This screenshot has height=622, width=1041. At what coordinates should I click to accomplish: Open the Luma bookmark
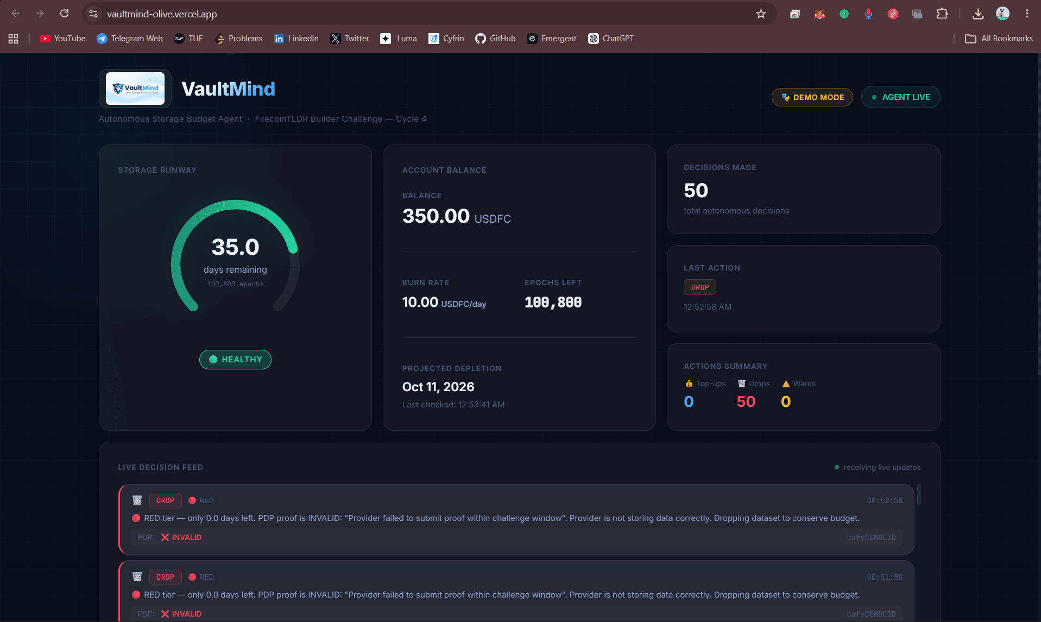point(399,39)
